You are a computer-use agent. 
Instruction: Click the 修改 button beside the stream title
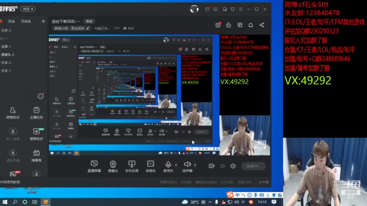[89, 21]
